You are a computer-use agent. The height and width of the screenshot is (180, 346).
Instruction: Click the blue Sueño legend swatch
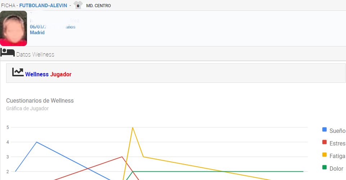[x=324, y=130]
